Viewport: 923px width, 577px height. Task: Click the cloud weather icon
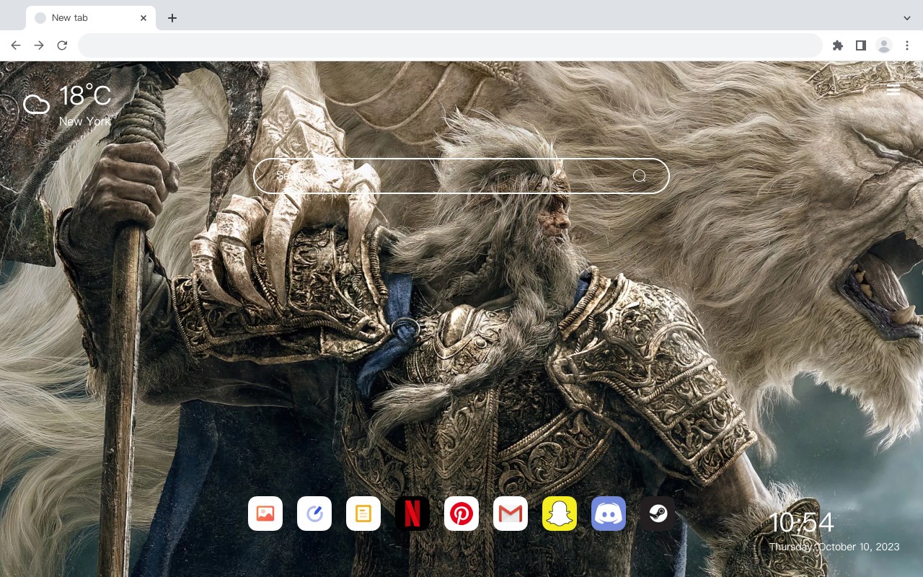[36, 105]
